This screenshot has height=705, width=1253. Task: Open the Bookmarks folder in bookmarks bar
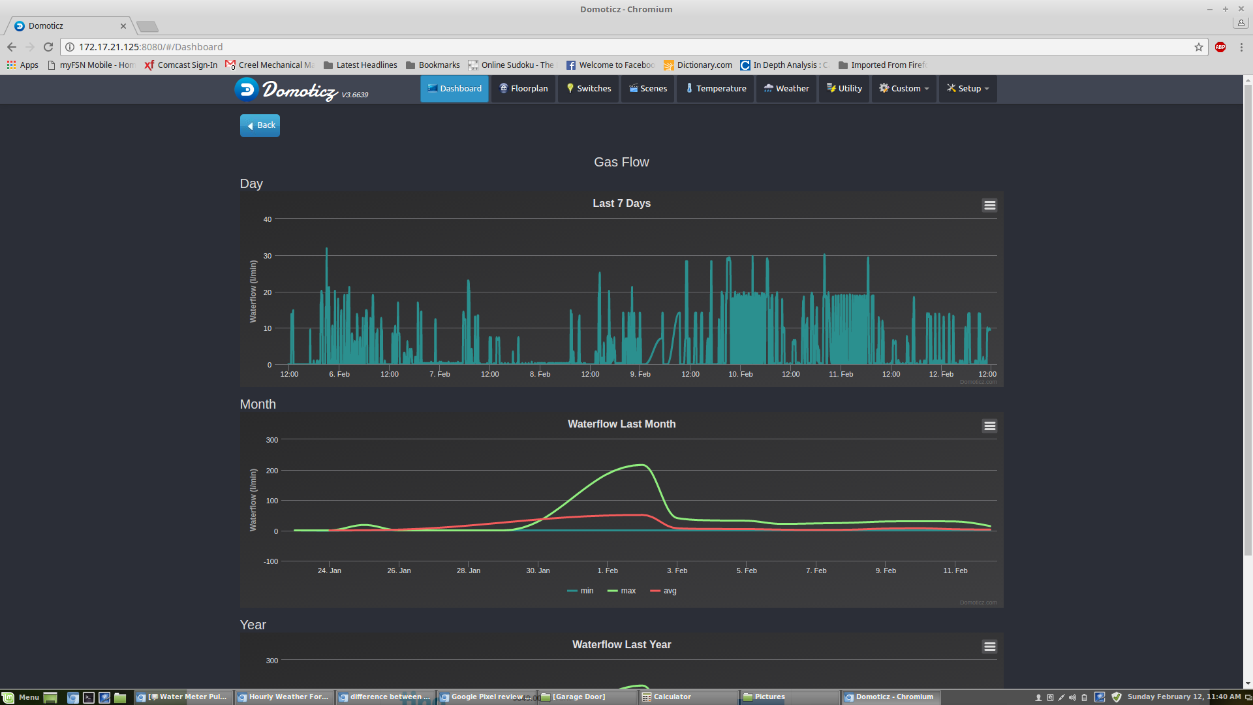(x=433, y=65)
